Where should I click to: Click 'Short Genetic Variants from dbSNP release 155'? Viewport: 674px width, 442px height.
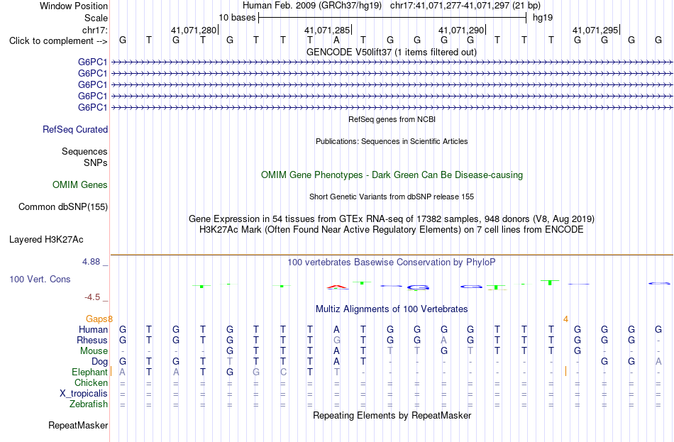point(392,197)
